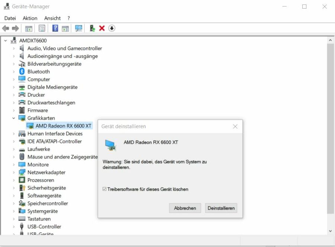
Task: Click the Back navigation arrow in toolbar
Action: pos(6,28)
